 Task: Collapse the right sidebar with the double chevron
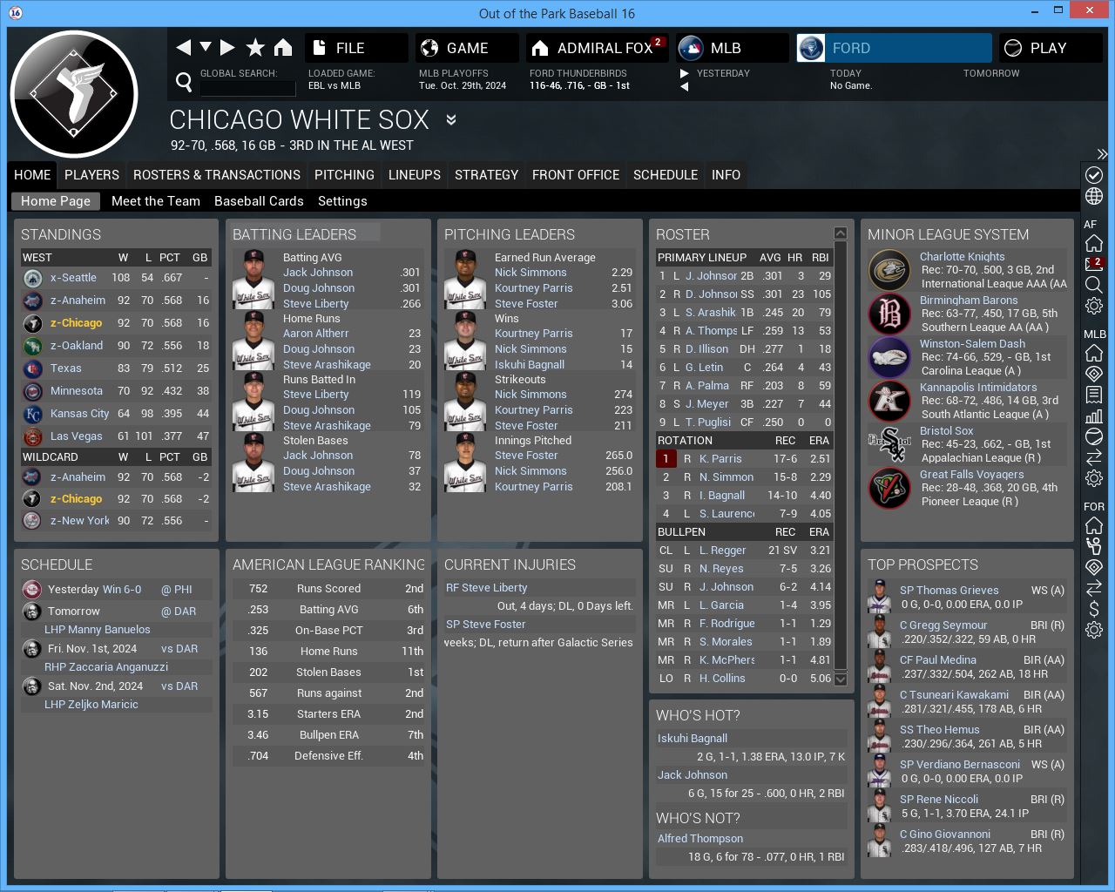(1102, 154)
